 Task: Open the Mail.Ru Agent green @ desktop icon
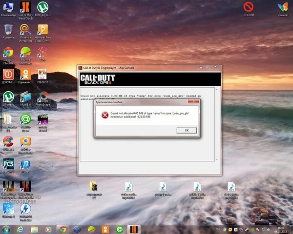[25, 122]
